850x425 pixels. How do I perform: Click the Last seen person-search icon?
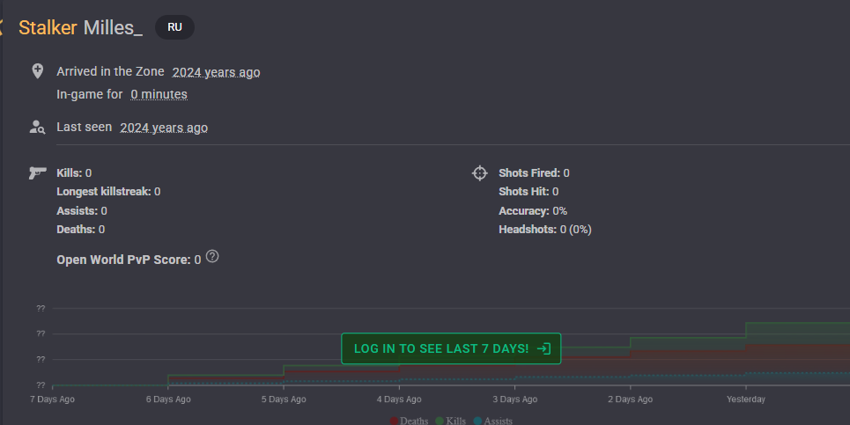coord(37,127)
